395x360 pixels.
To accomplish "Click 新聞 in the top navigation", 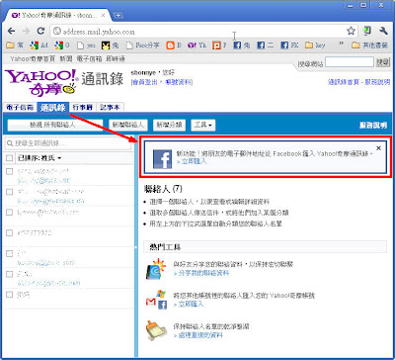I will pyautogui.click(x=66, y=59).
